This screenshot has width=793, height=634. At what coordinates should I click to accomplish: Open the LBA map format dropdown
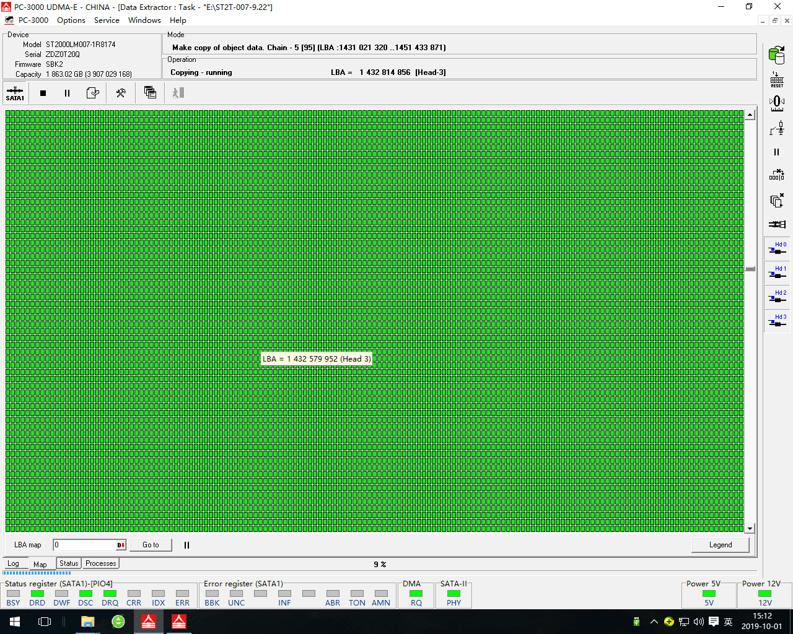[121, 545]
